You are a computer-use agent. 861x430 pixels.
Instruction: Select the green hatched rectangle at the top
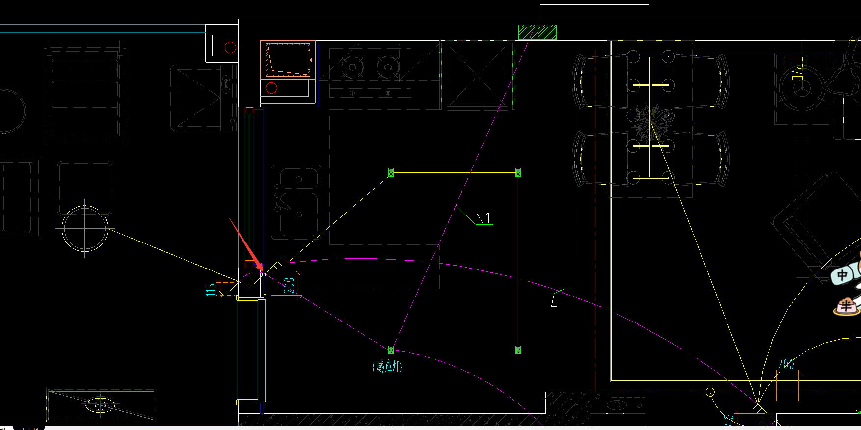coord(538,32)
